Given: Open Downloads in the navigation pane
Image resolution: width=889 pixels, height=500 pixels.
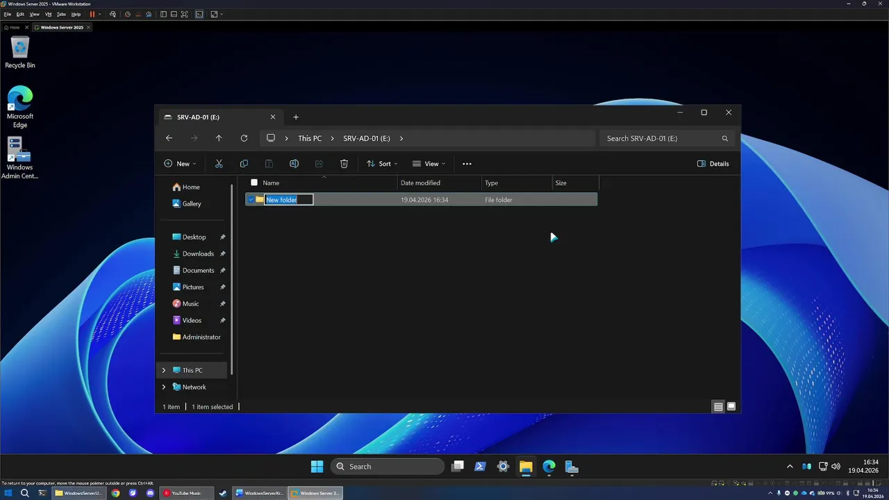Looking at the screenshot, I should 198,254.
